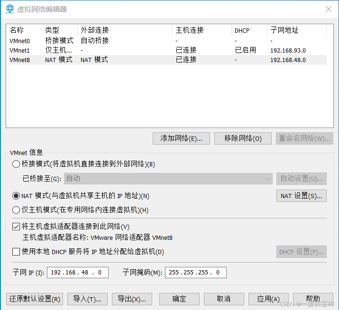Image resolution: width=339 pixels, height=310 pixels.
Task: Select the VMnet0 row
Action: click(x=167, y=41)
